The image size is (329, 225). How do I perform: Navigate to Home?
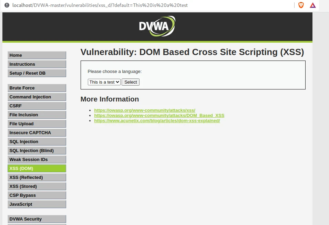point(37,55)
